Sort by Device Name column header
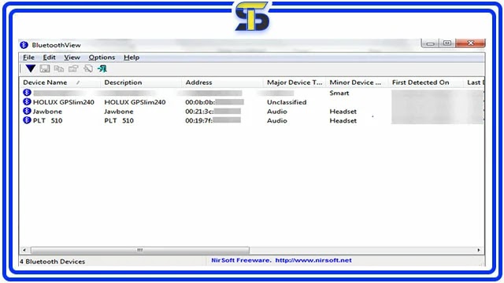 (60, 83)
